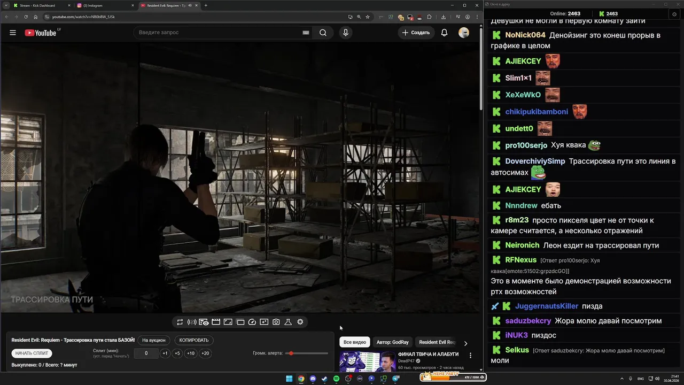Open the YouTube account avatar menu
Screen dimensions: 684x385
464,33
